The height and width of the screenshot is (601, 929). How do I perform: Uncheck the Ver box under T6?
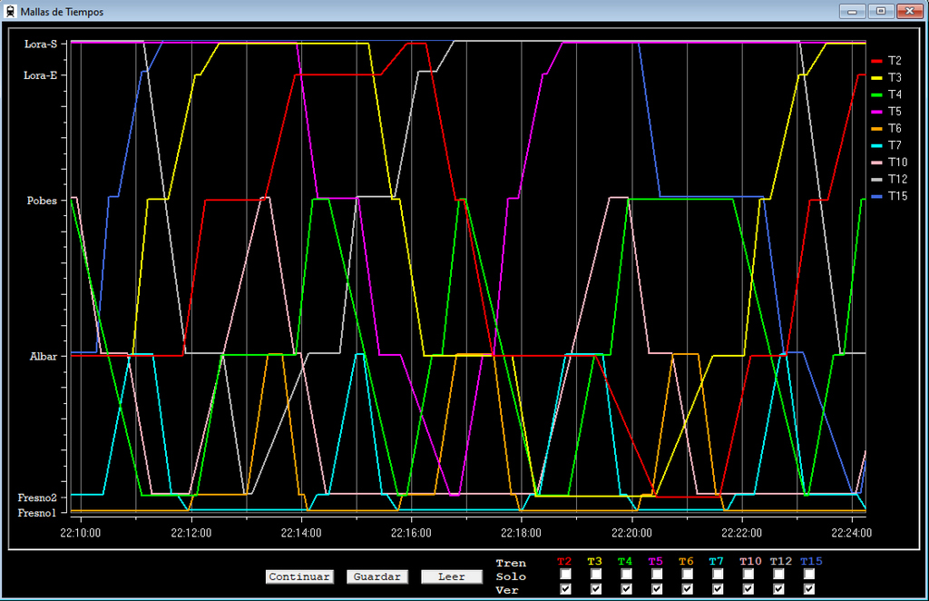click(688, 589)
